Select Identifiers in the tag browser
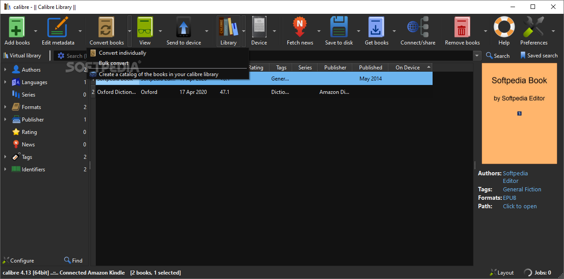Image resolution: width=564 pixels, height=279 pixels. tap(33, 170)
